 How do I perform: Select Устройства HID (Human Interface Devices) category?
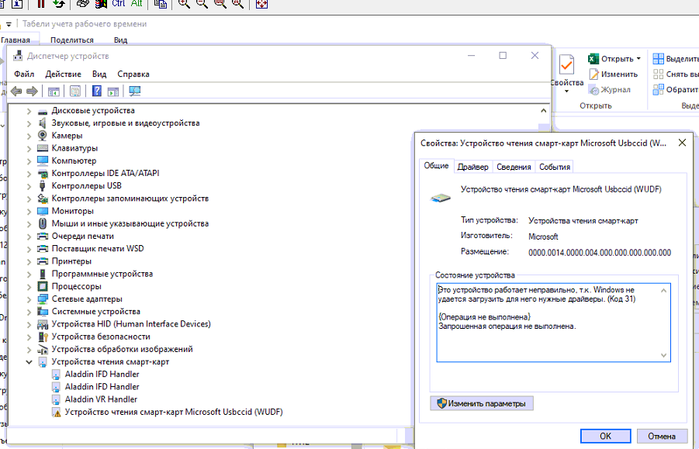coord(131,324)
